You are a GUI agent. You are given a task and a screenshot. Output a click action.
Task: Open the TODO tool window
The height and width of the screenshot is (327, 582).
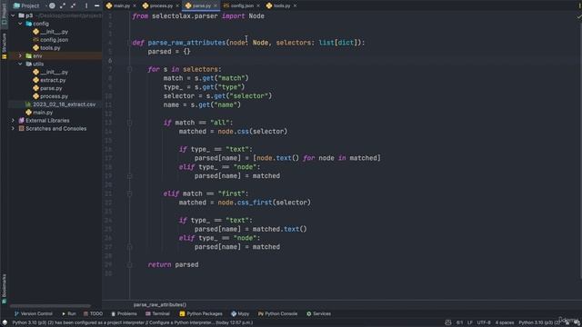[x=93, y=313]
